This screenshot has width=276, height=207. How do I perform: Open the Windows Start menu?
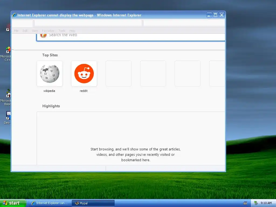point(13,203)
